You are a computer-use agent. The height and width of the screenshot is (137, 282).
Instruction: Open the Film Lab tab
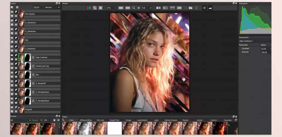coord(100,120)
